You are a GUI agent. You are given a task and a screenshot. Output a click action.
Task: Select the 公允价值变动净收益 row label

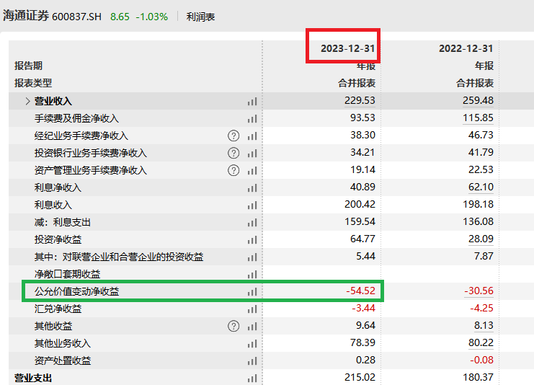coord(76,291)
